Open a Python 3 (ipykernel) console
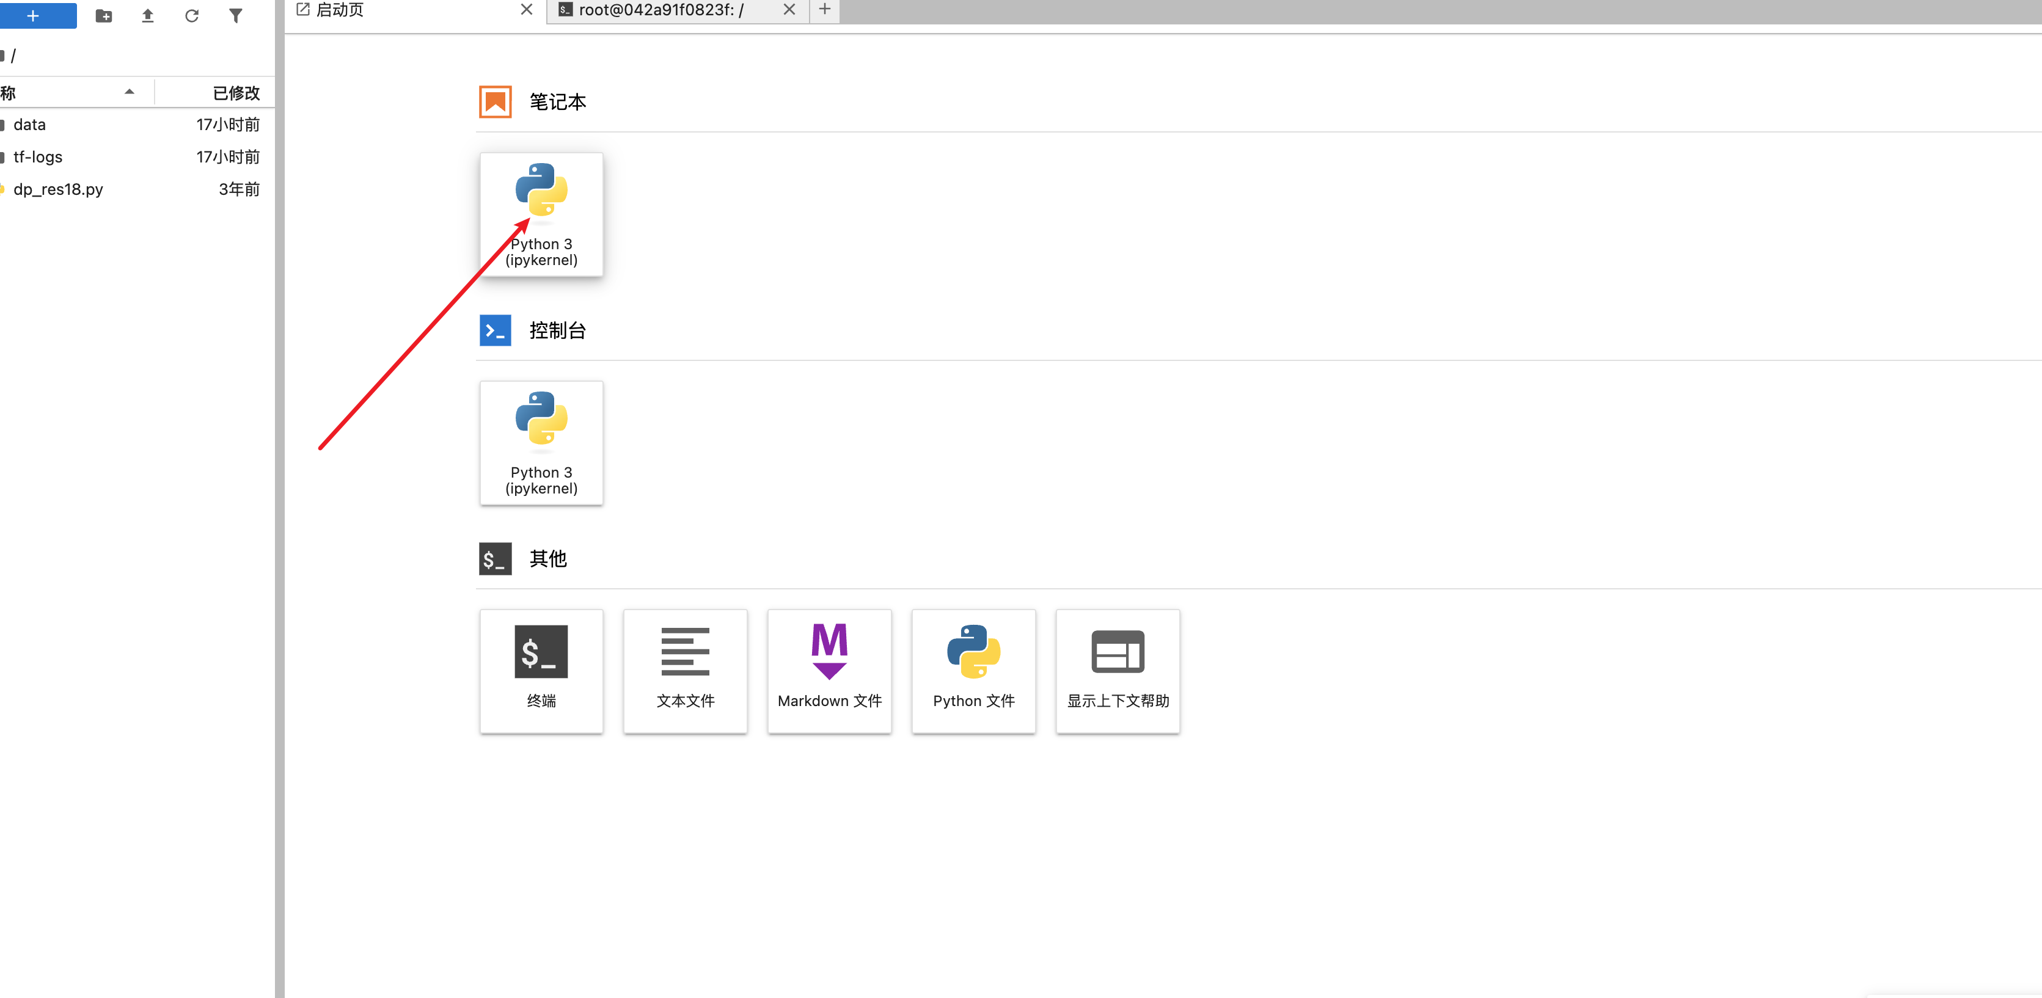The height and width of the screenshot is (998, 2042). coord(541,442)
